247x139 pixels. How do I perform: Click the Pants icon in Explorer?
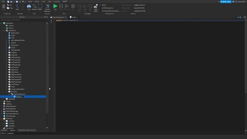pos(9,35)
